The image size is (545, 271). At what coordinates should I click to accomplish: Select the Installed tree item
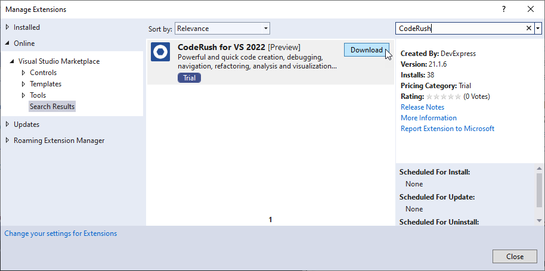pyautogui.click(x=27, y=27)
